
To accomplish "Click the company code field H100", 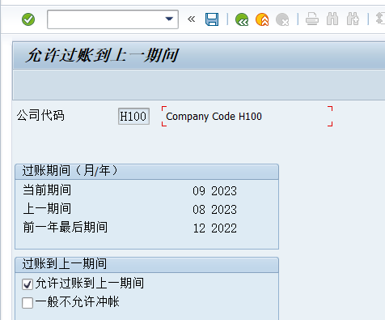I will click(x=133, y=117).
